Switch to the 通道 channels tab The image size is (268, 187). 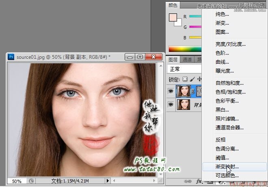click(187, 60)
